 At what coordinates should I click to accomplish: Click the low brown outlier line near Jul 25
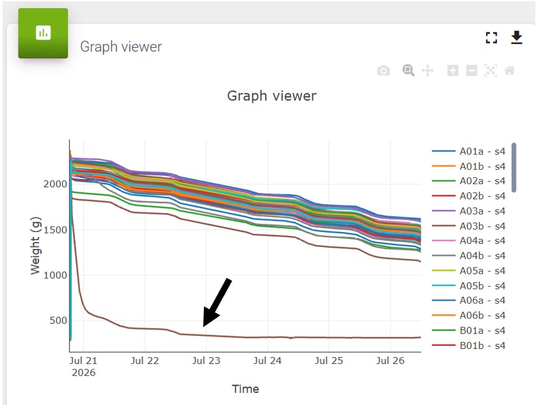click(329, 338)
